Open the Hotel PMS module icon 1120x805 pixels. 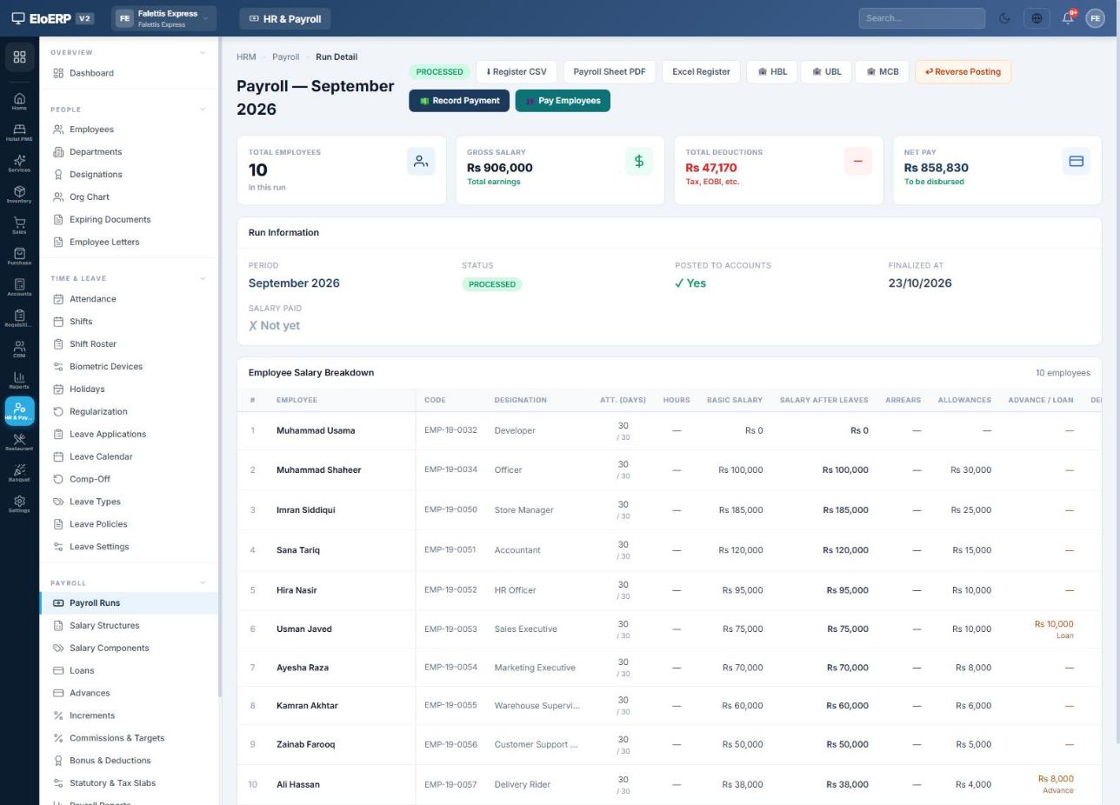19,132
